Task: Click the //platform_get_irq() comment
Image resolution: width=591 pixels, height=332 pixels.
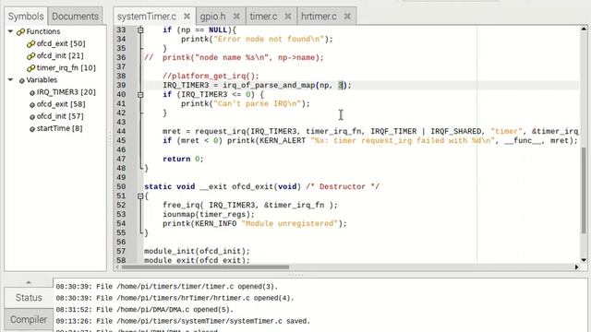Action: pos(211,76)
